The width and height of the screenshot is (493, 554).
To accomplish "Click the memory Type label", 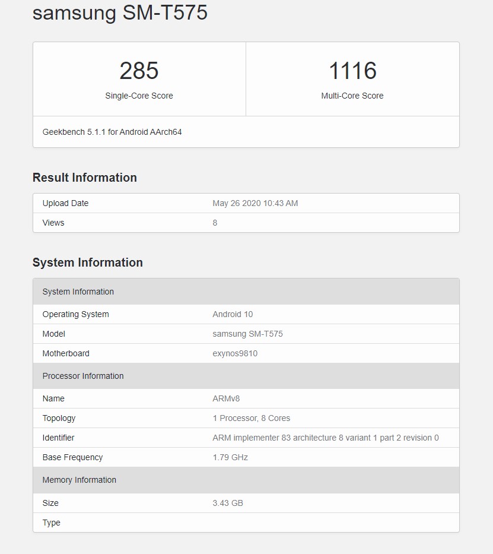I will tap(51, 523).
